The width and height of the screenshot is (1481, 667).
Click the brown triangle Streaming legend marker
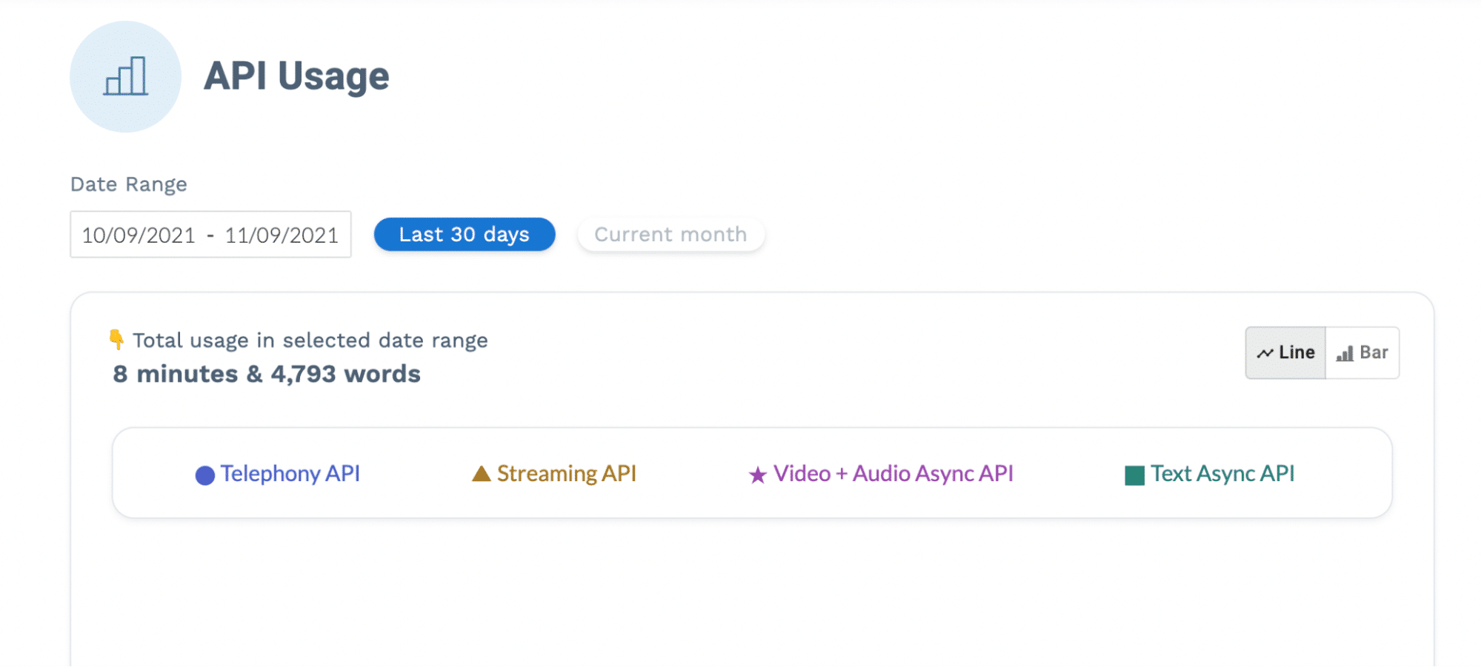pyautogui.click(x=482, y=474)
